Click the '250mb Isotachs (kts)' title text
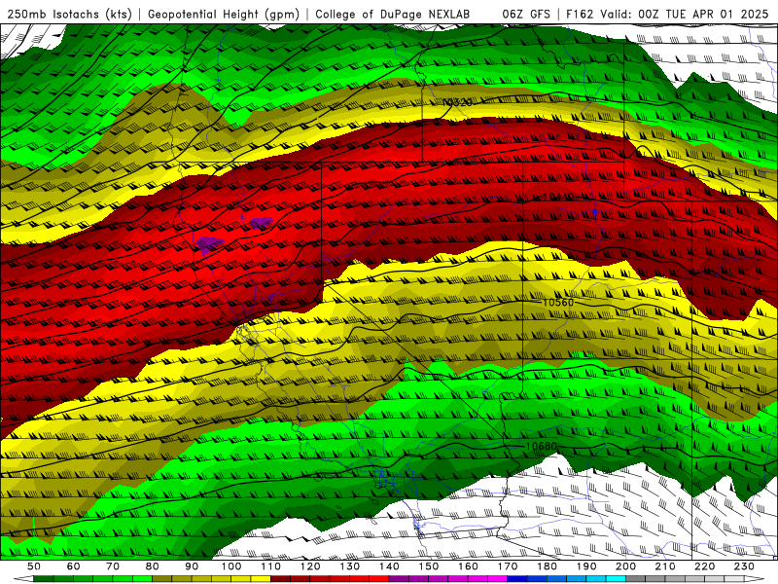778x584 pixels. coord(70,15)
